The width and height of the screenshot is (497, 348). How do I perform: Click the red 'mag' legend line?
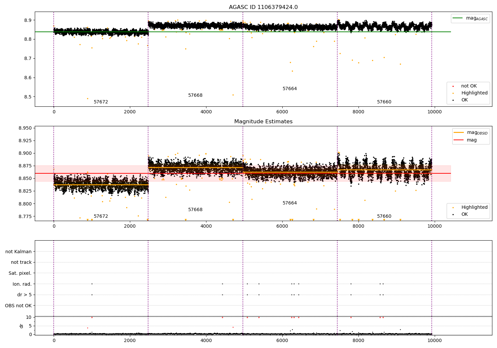tap(459, 140)
